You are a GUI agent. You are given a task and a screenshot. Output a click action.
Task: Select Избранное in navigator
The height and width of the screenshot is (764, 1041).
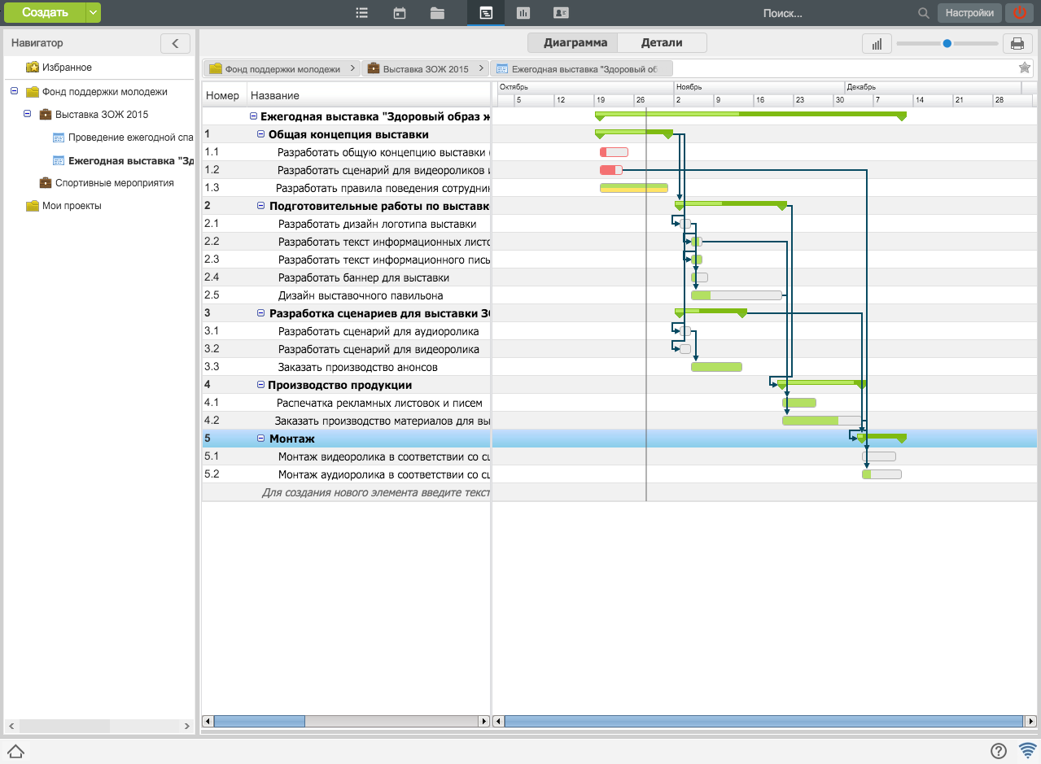click(x=67, y=68)
